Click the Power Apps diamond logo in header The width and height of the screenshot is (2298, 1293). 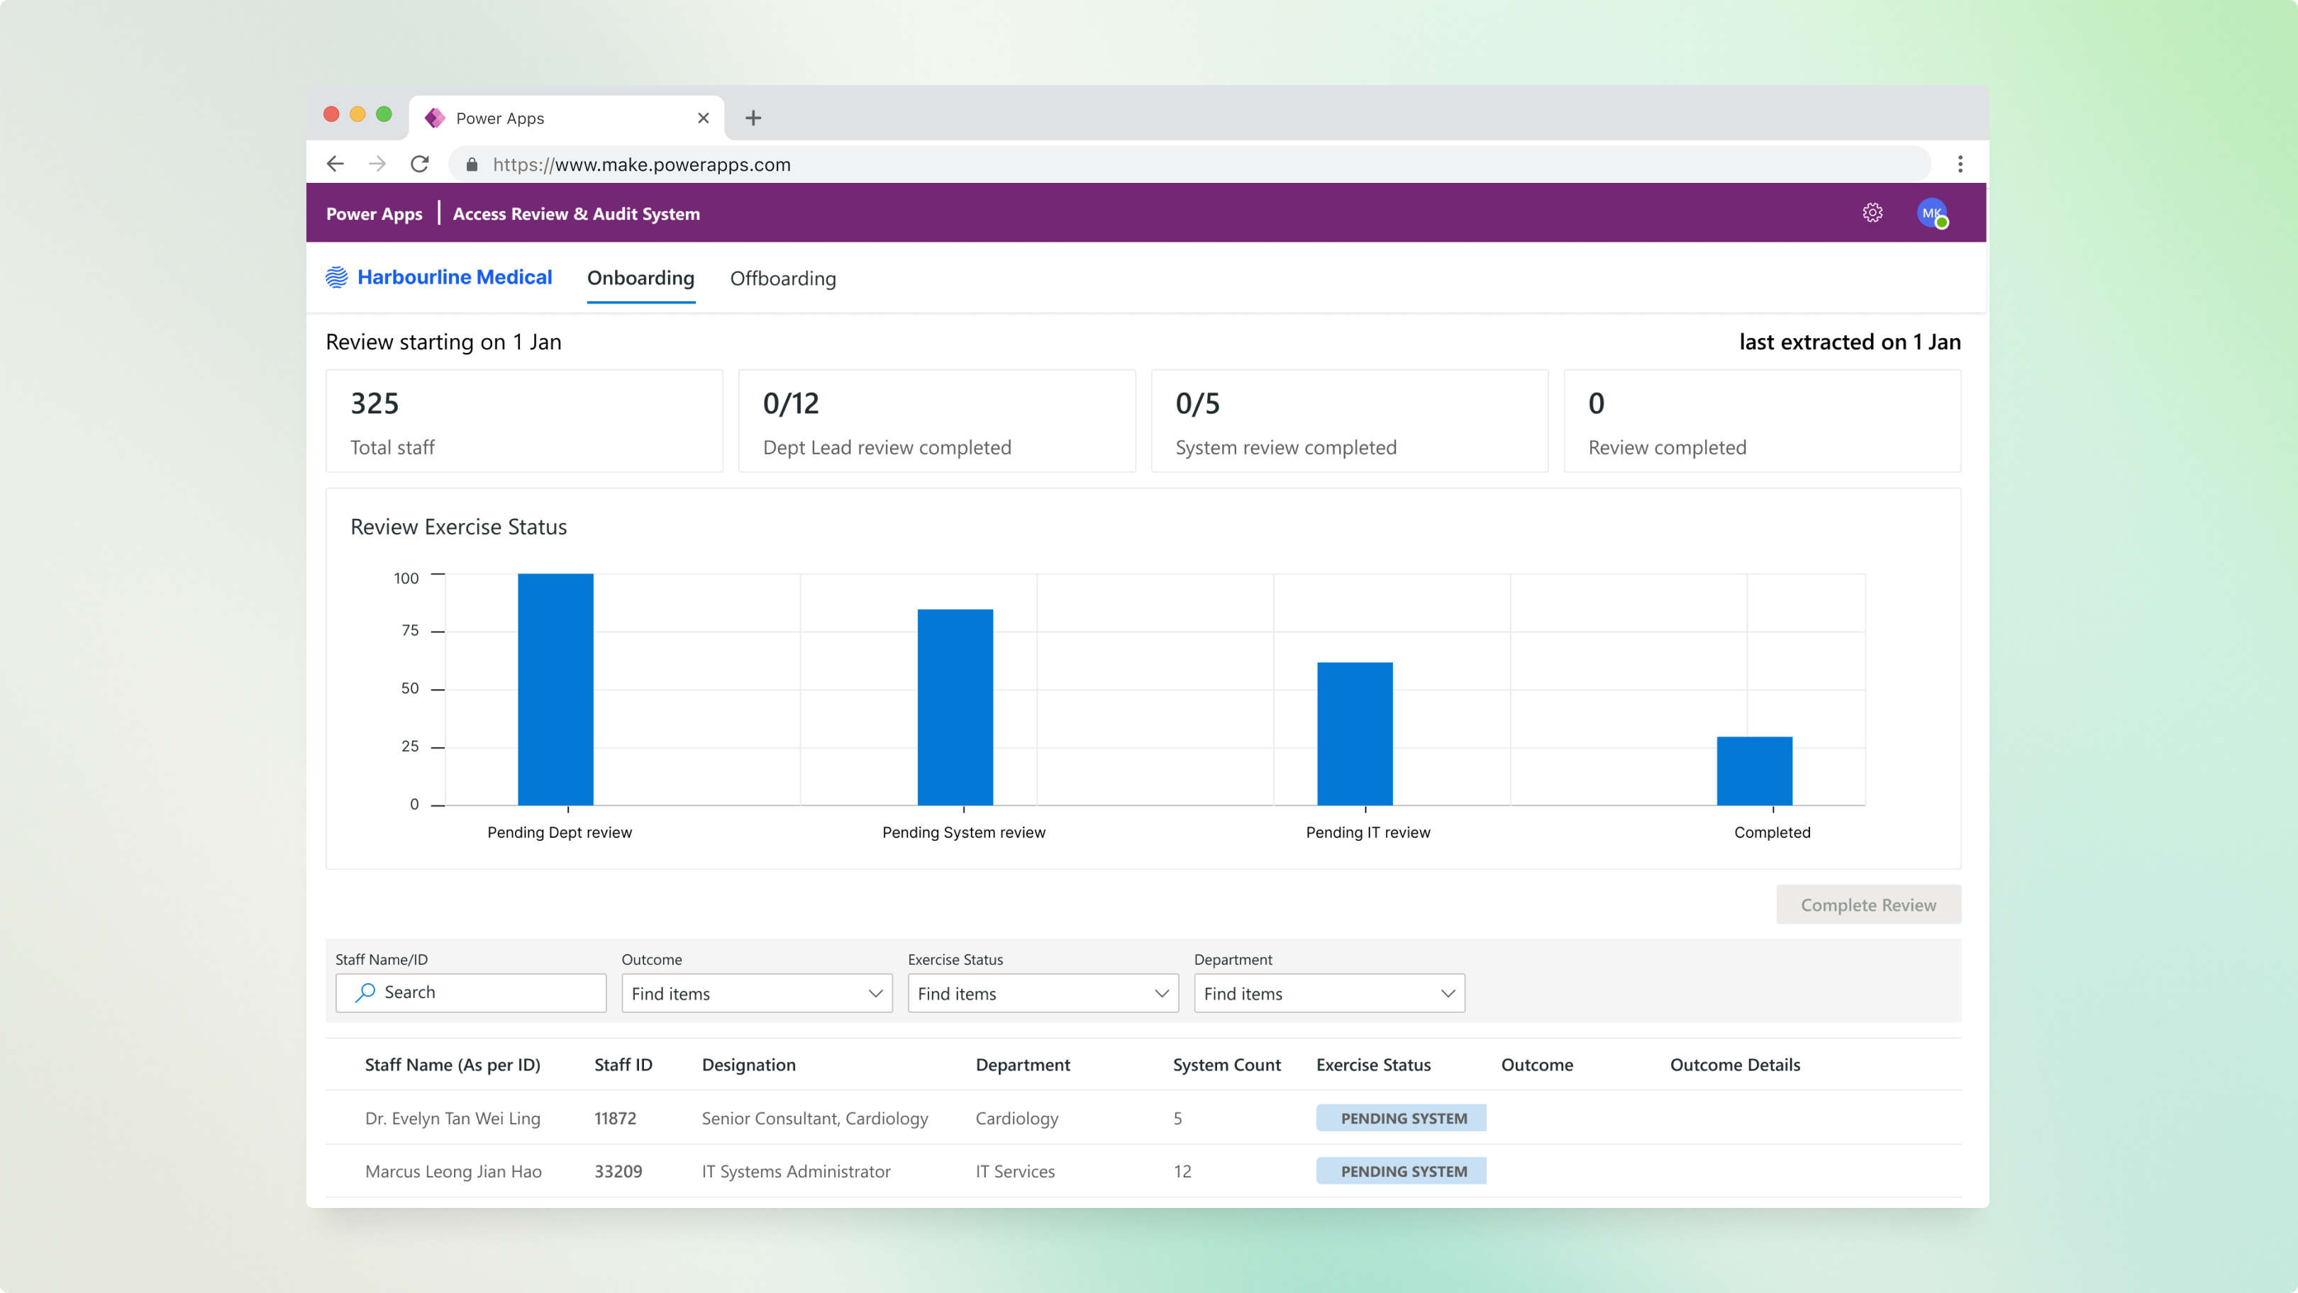click(435, 117)
